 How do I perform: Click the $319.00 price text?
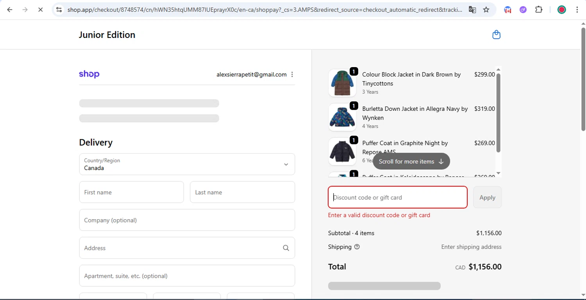[484, 109]
